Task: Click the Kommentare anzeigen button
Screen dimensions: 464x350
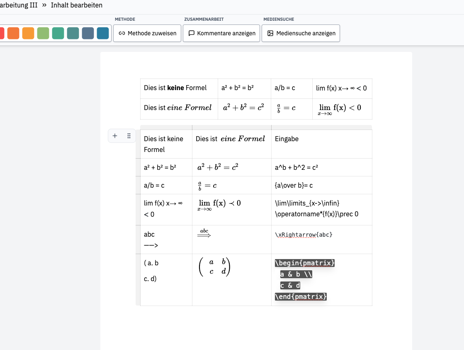Action: (x=221, y=33)
